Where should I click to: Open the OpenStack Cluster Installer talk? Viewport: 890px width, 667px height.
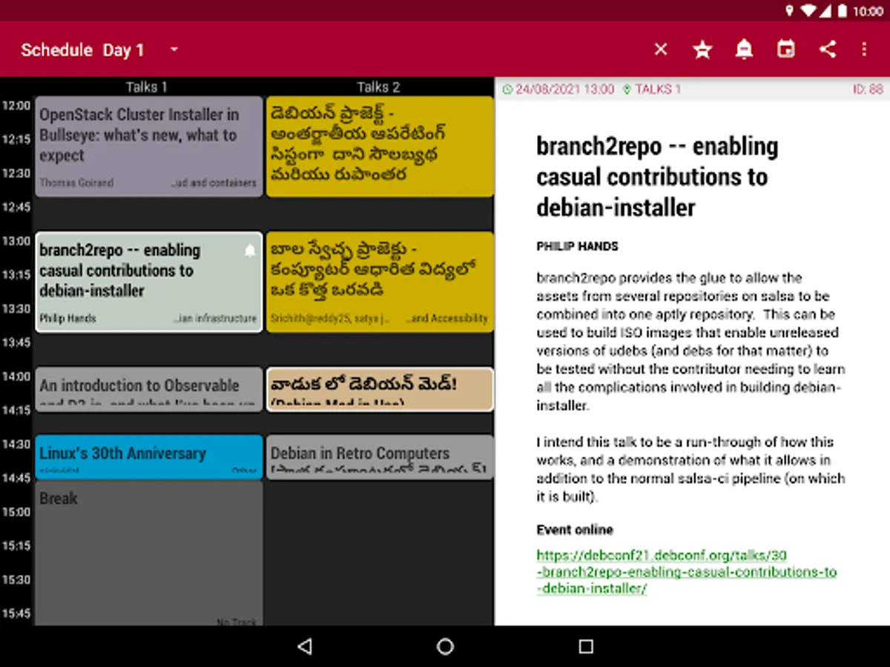149,147
